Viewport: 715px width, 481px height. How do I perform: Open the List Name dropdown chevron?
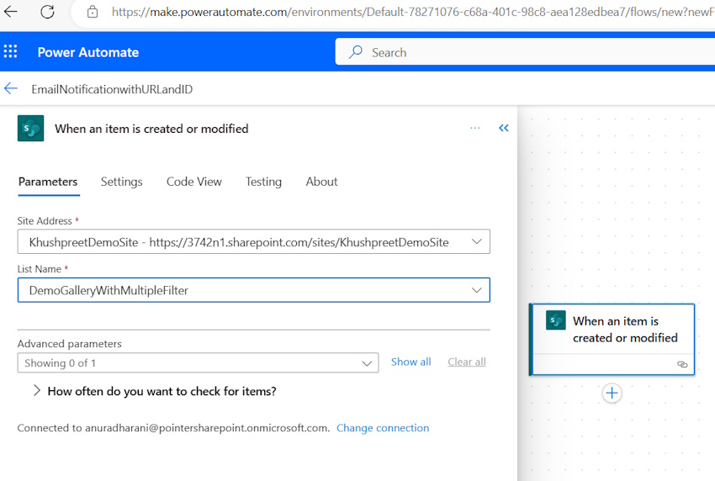476,290
